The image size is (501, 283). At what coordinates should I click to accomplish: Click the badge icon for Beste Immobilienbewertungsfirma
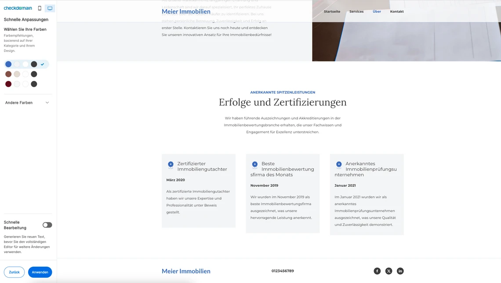click(x=255, y=165)
